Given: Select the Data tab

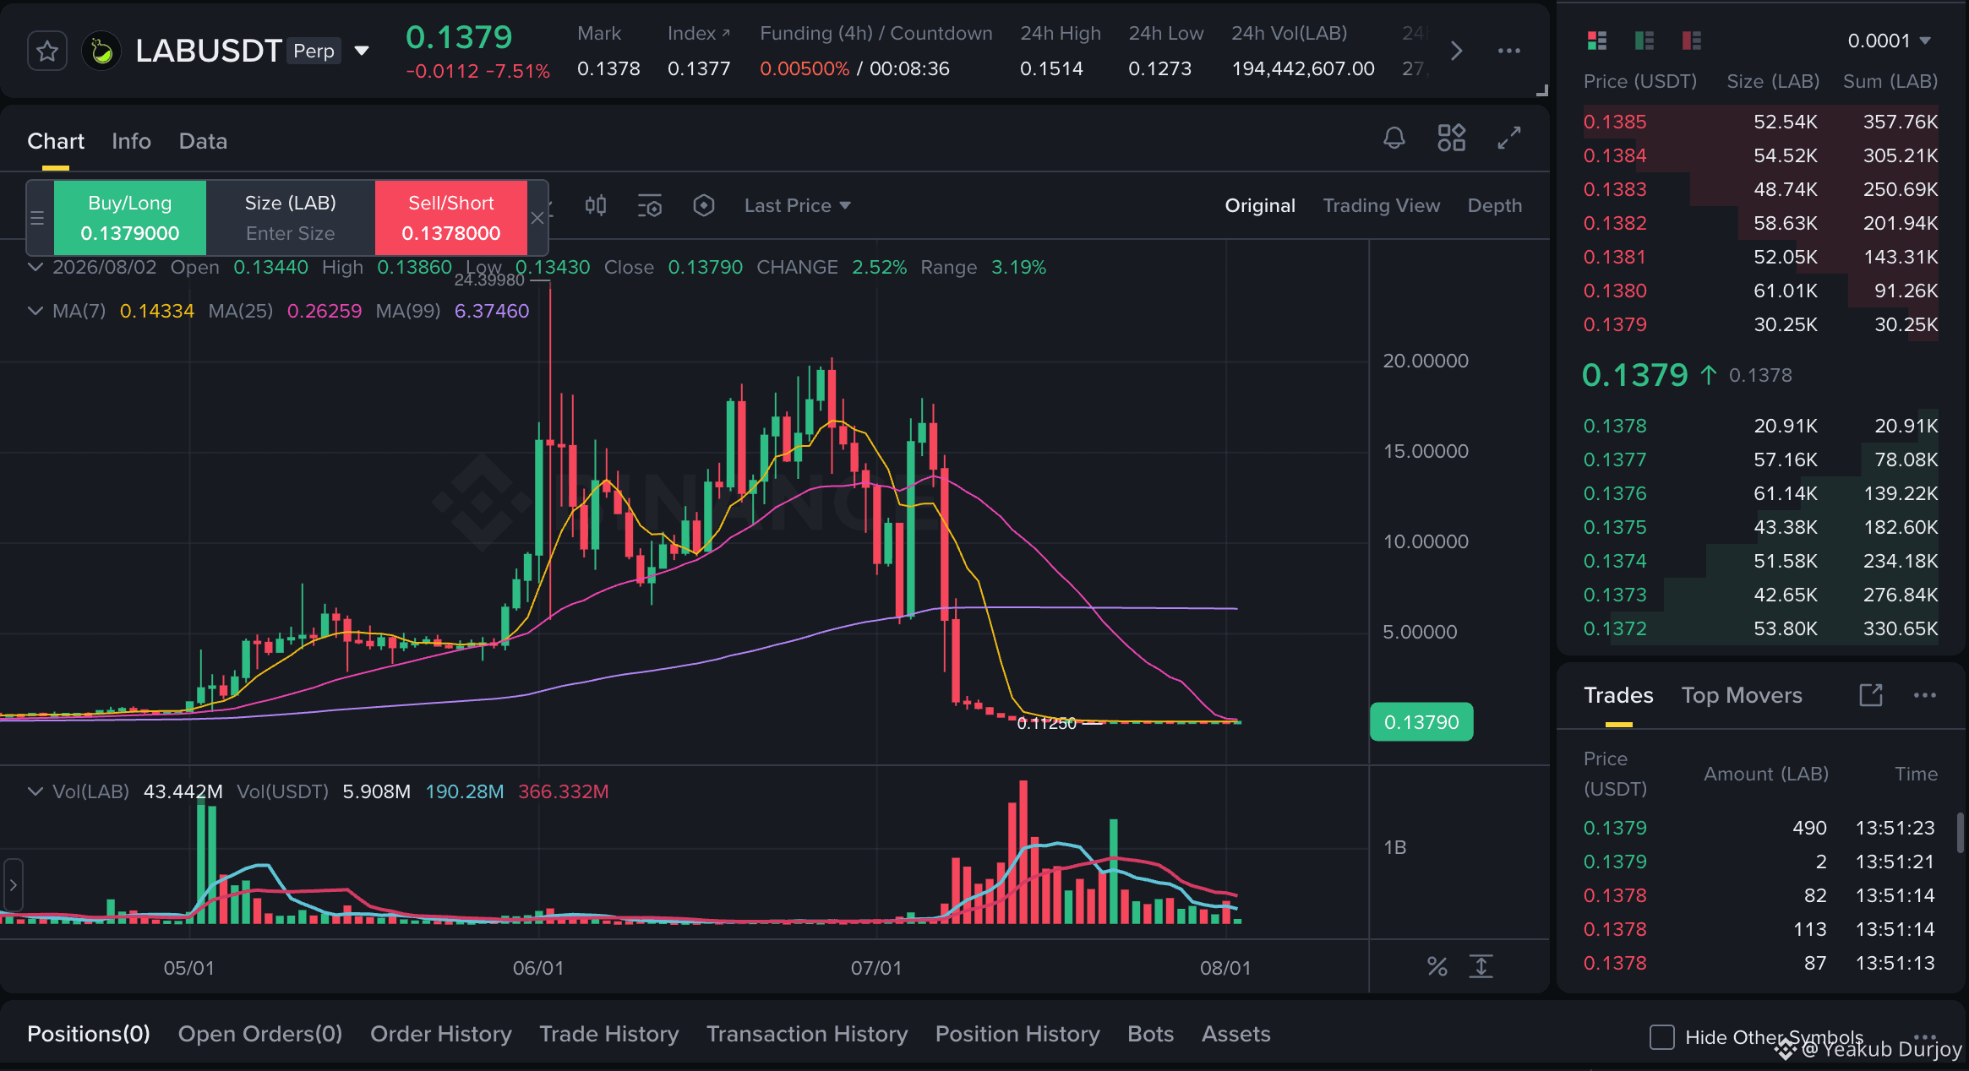Looking at the screenshot, I should point(203,141).
